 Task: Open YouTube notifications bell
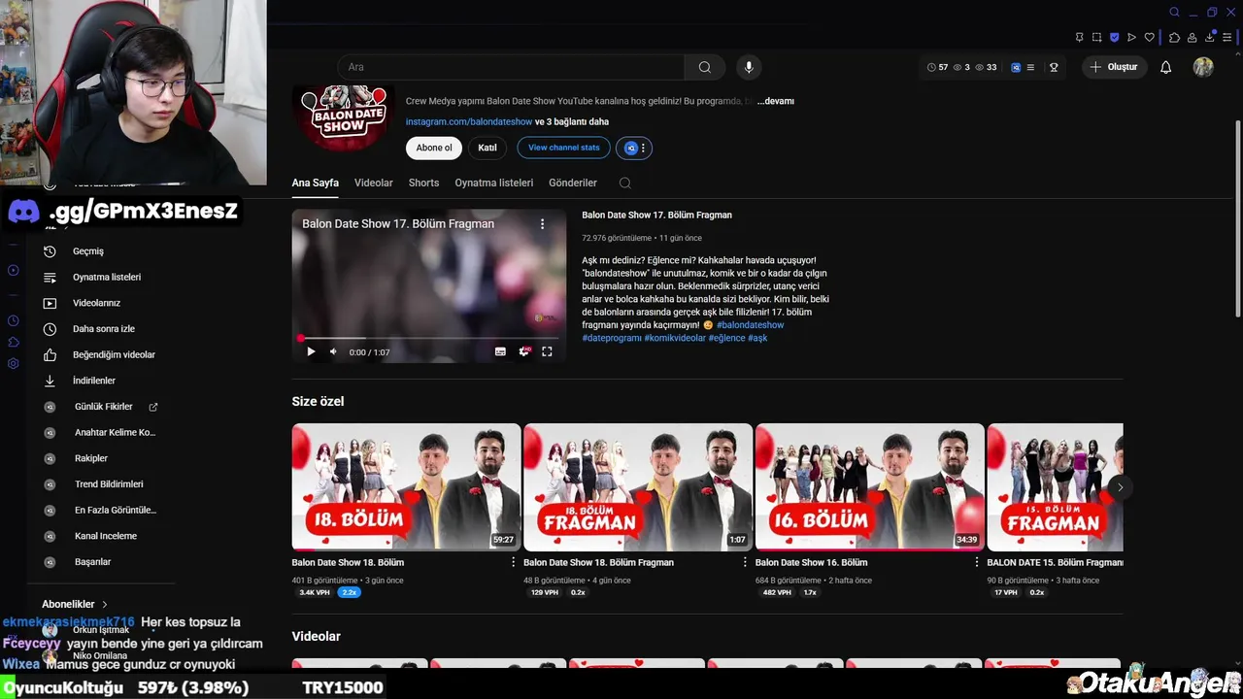pos(1165,67)
